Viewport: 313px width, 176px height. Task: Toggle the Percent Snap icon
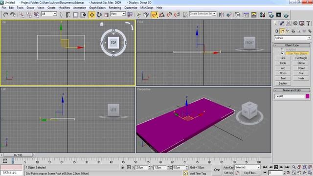169,15
